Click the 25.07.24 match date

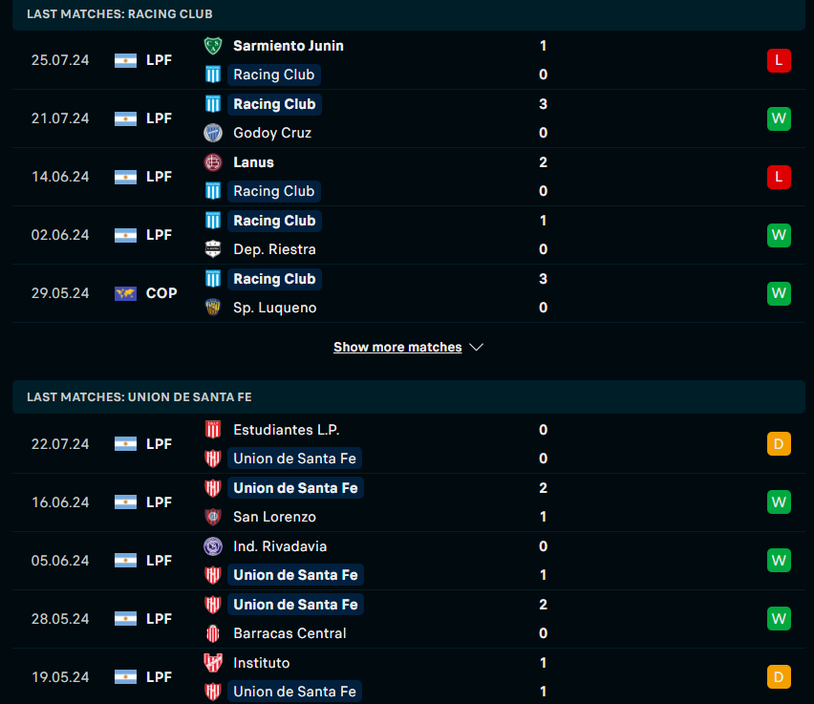click(x=60, y=60)
